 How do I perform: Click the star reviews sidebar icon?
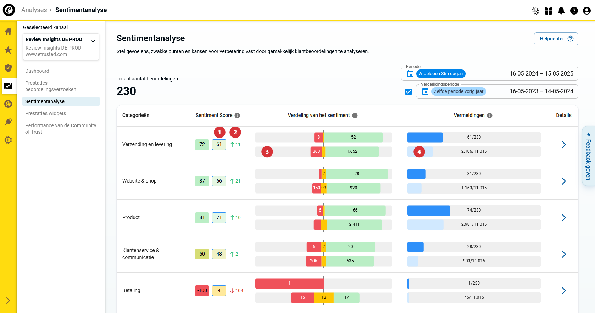8,50
